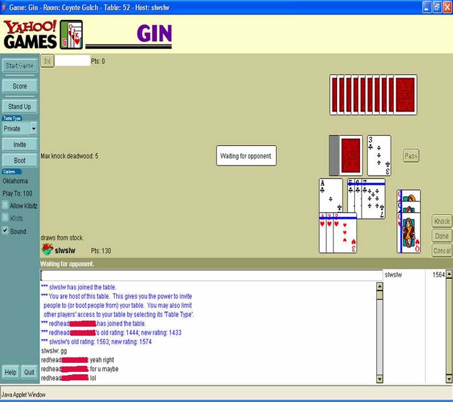
Task: Click the Java icon in title bar
Action: tap(4, 7)
